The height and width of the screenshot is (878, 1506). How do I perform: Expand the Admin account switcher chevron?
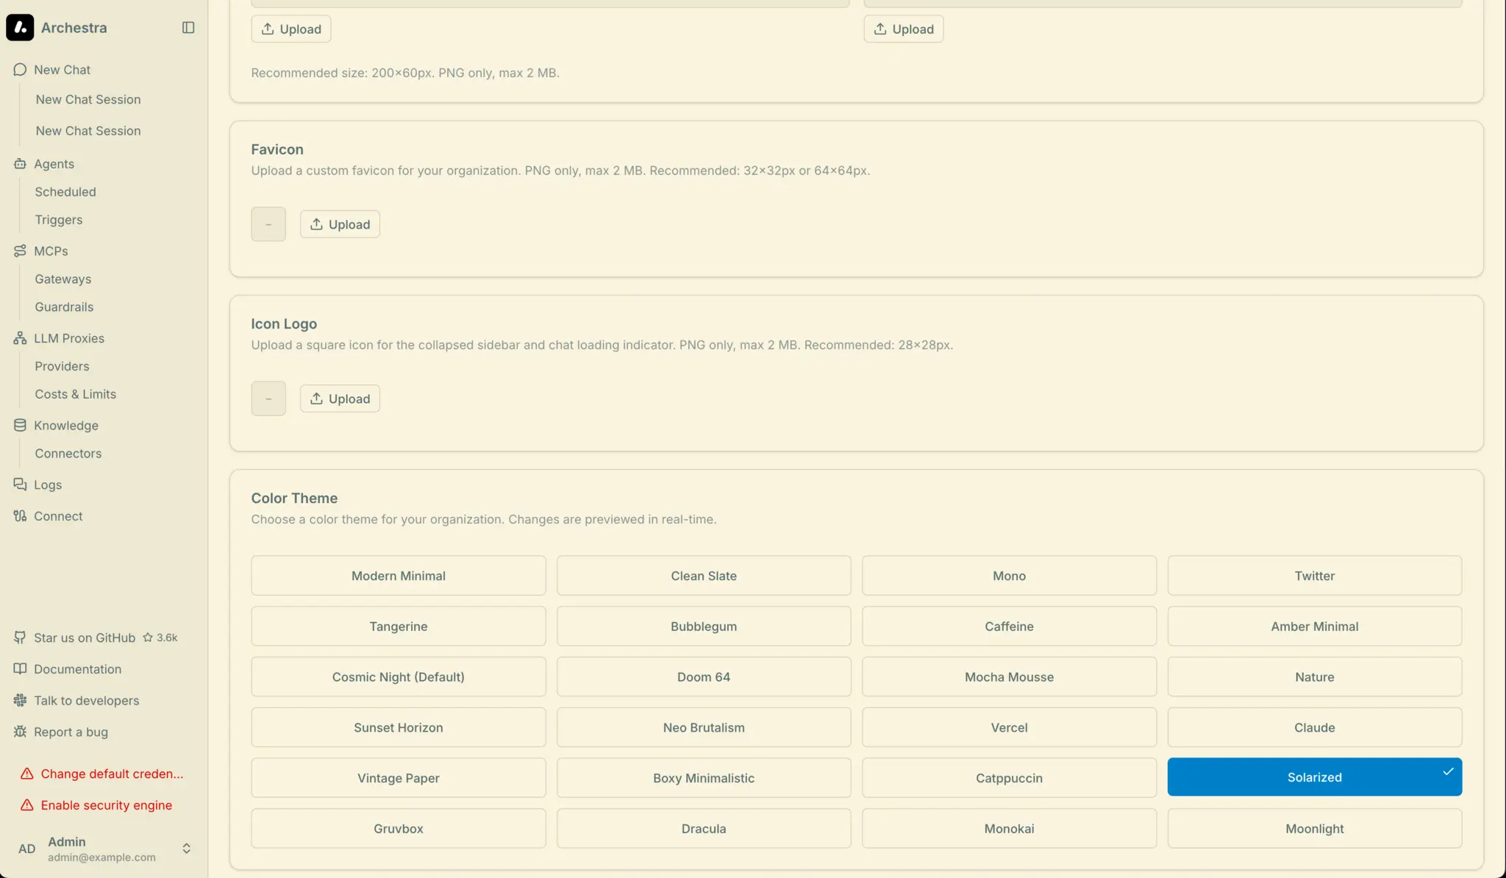pyautogui.click(x=187, y=849)
